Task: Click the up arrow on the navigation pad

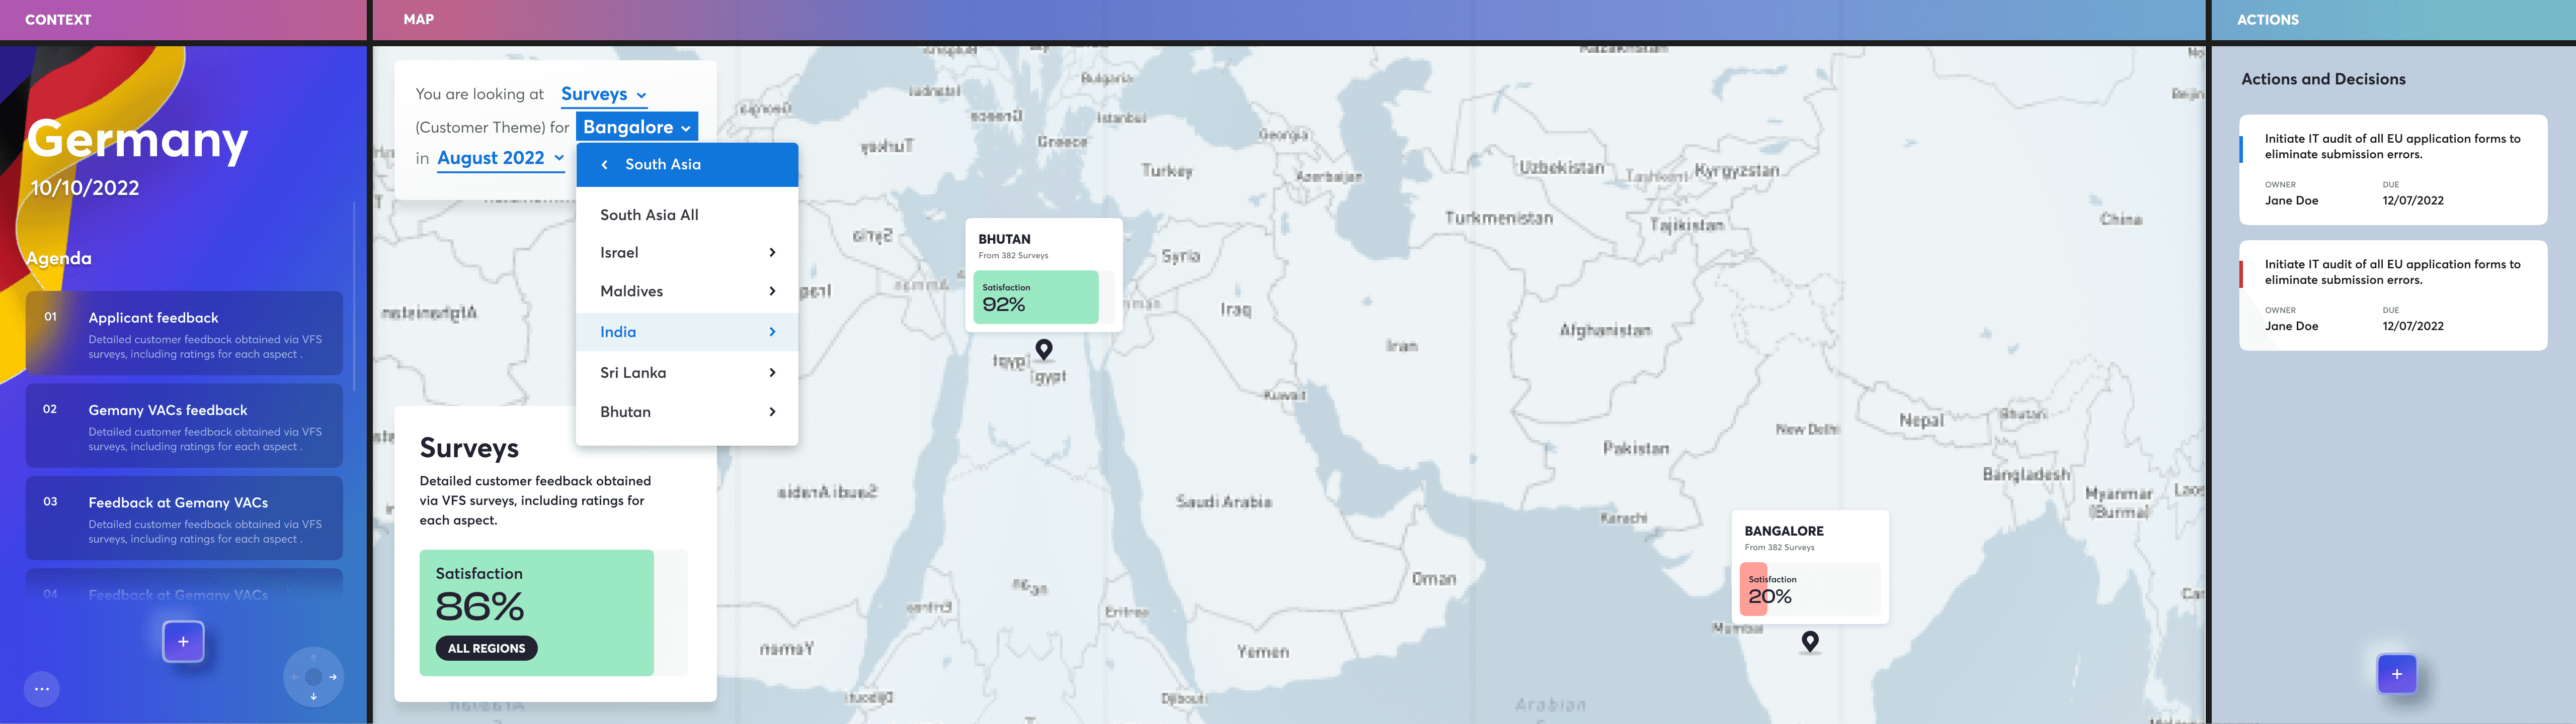Action: tap(313, 657)
